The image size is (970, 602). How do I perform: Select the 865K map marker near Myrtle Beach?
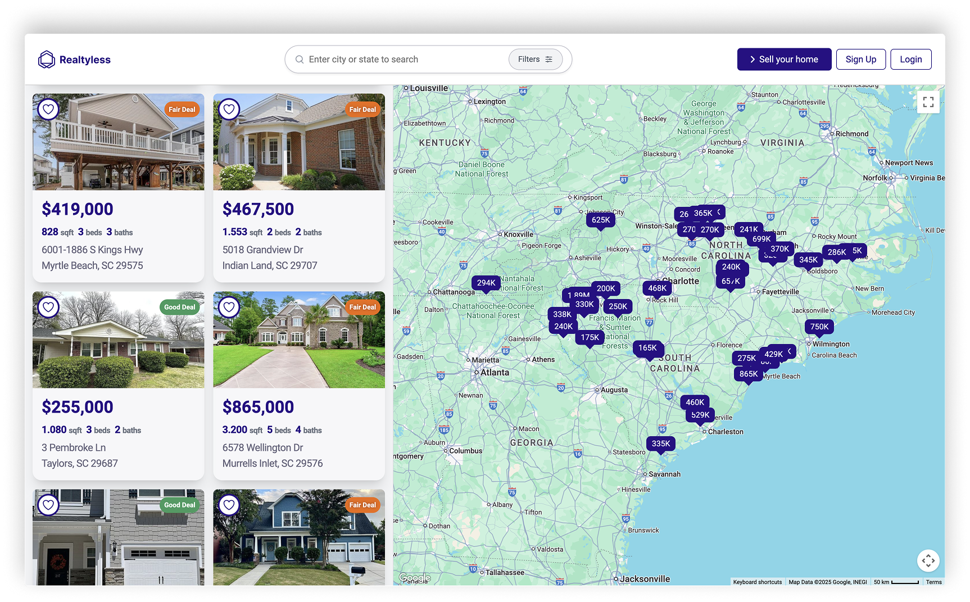(x=749, y=374)
